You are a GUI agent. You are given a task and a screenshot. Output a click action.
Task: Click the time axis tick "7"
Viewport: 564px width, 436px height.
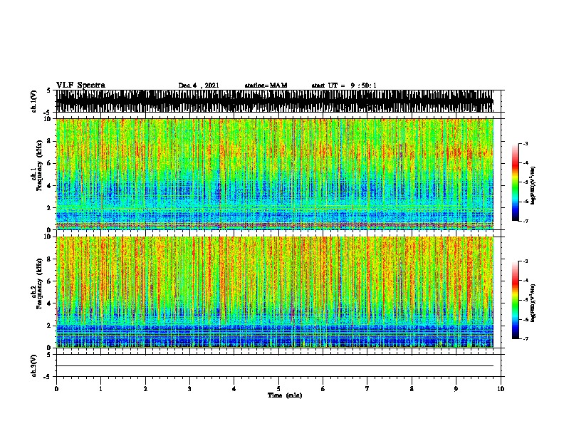(367, 388)
